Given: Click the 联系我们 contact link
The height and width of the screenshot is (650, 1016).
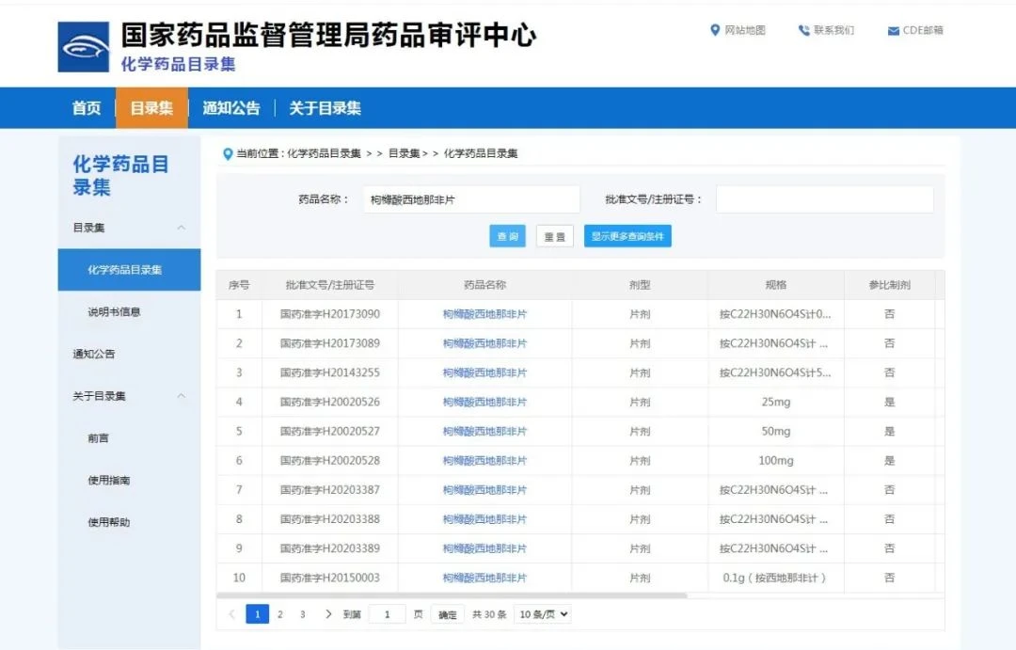Looking at the screenshot, I should 833,30.
